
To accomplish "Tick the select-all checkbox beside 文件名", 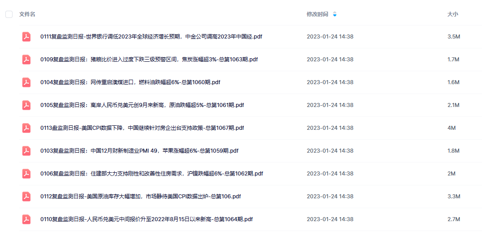I will pyautogui.click(x=9, y=14).
